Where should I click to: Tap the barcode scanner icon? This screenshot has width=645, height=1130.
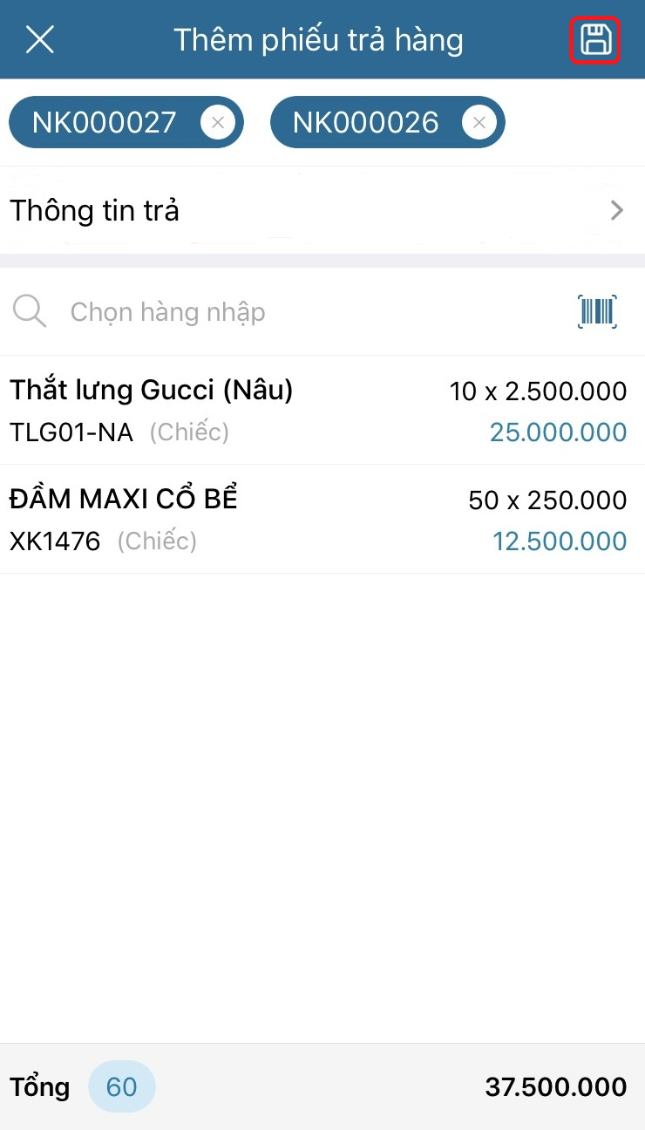(x=597, y=311)
